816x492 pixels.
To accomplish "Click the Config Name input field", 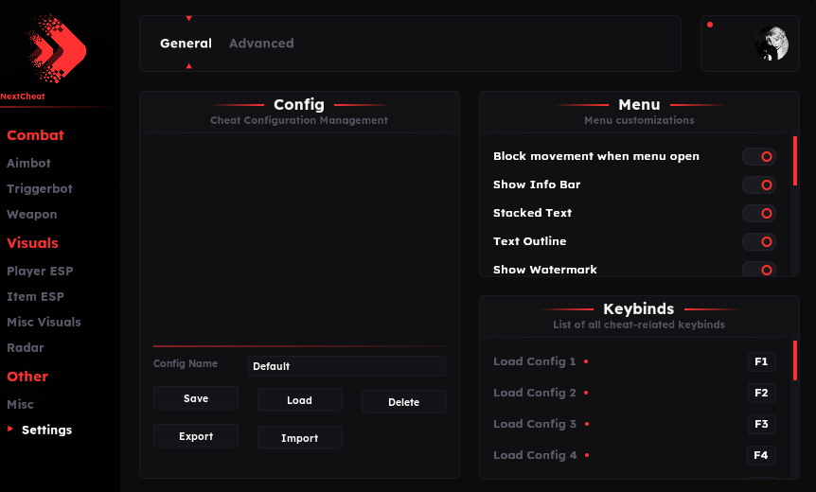I will [346, 366].
